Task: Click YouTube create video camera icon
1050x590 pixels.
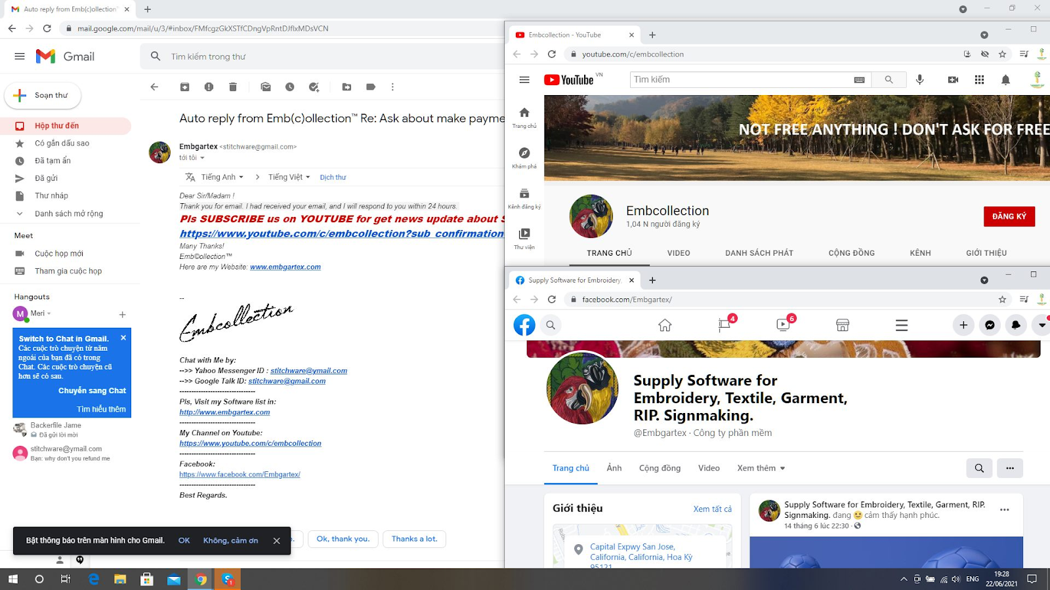Action: point(953,79)
